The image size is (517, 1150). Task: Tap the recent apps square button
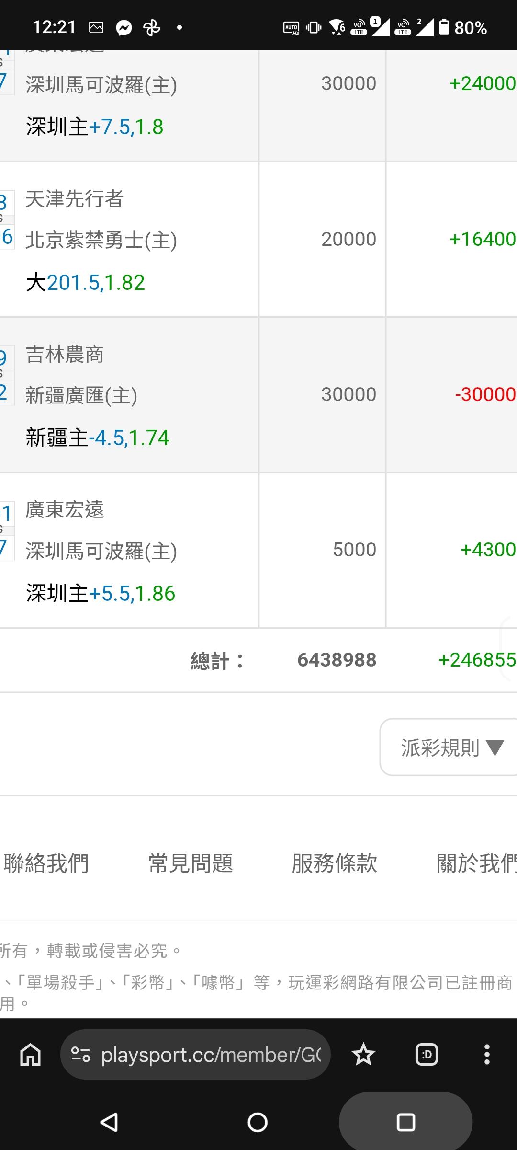point(405,1122)
